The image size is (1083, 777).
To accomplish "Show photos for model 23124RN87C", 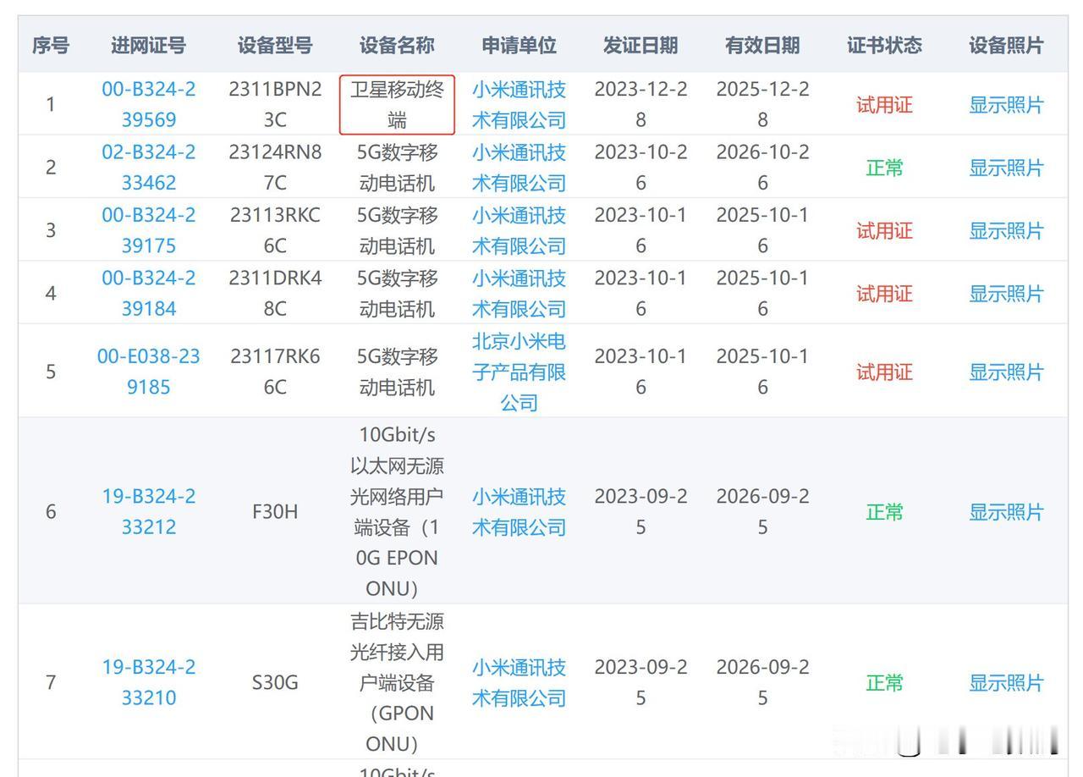I will click(1006, 168).
